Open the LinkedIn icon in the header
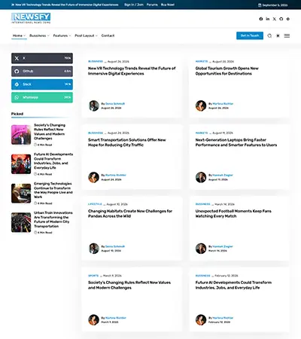Image resolution: width=301 pixels, height=339 pixels. 268,19
